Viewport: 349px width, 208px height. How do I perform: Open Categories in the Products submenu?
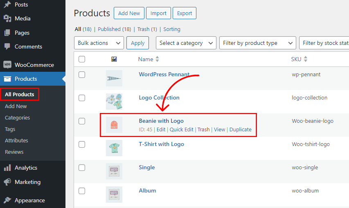(17, 117)
